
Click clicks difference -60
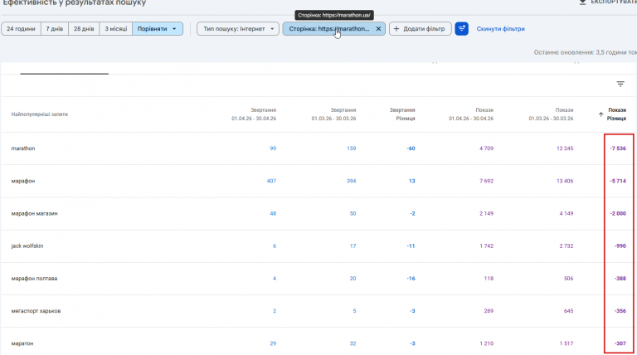coord(411,148)
